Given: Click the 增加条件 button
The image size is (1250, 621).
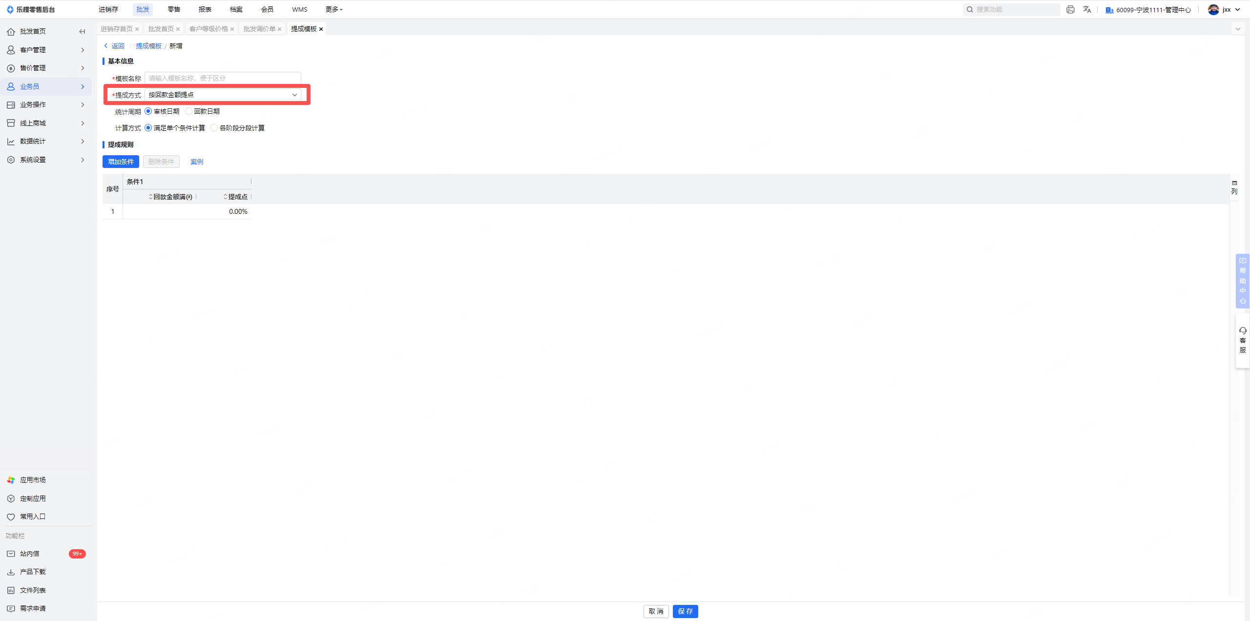Looking at the screenshot, I should point(121,162).
